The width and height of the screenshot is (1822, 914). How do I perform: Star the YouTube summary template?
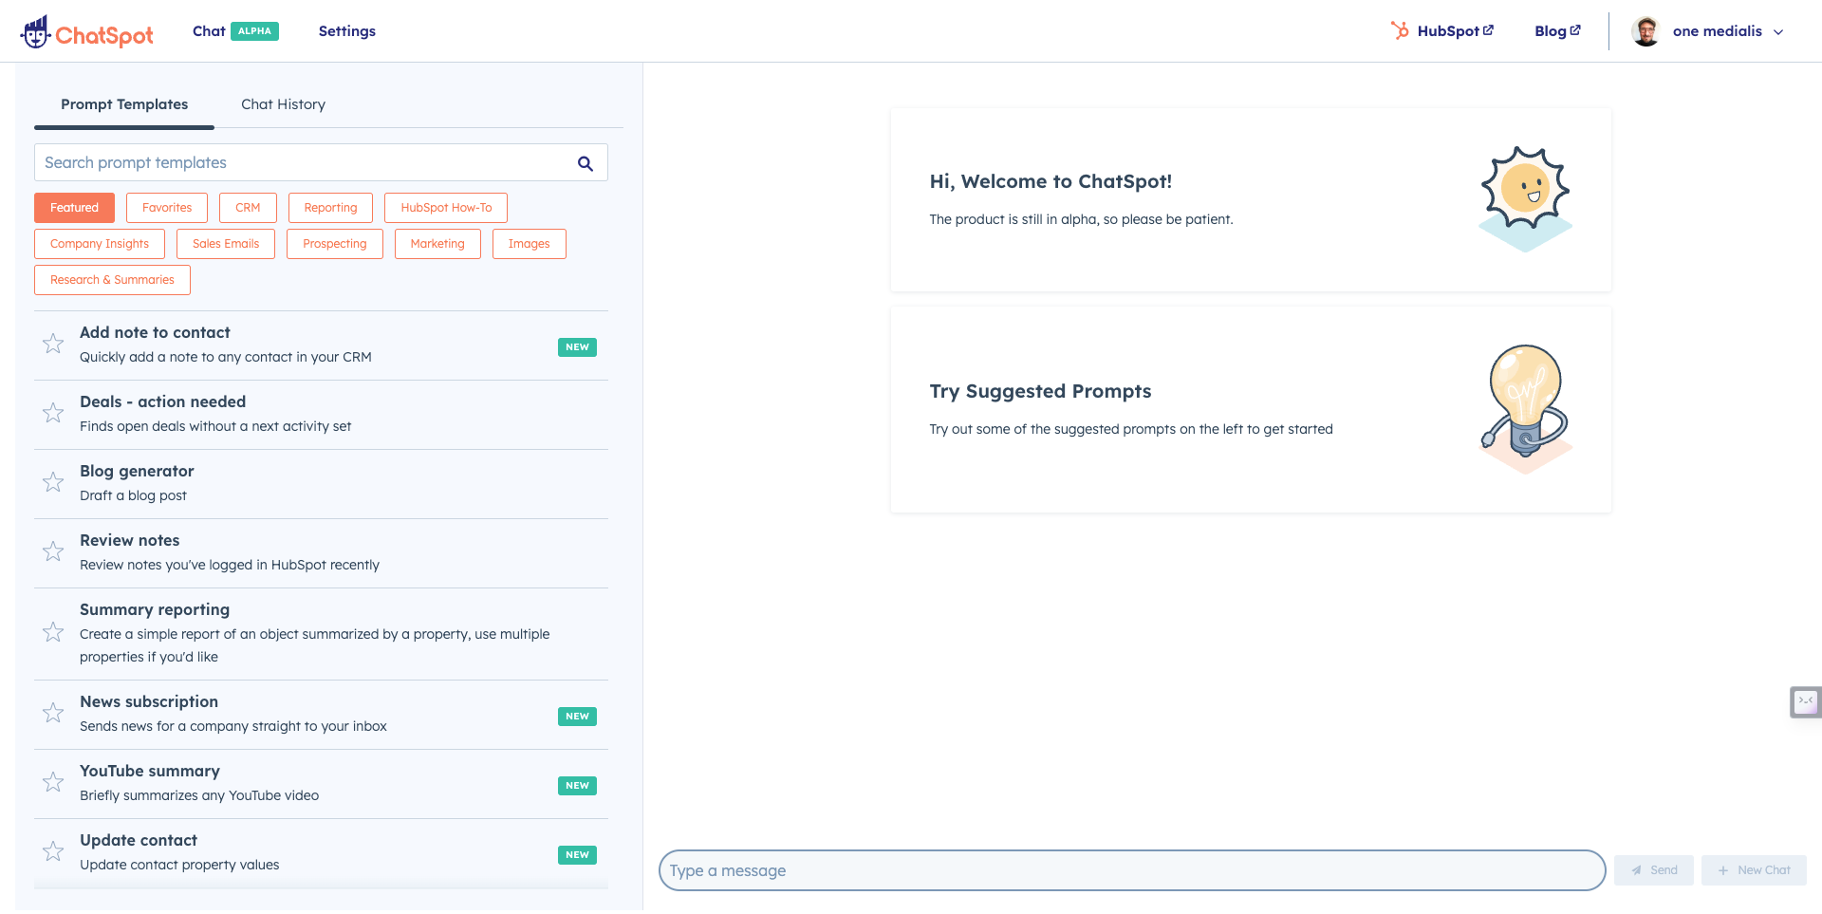pyautogui.click(x=53, y=782)
